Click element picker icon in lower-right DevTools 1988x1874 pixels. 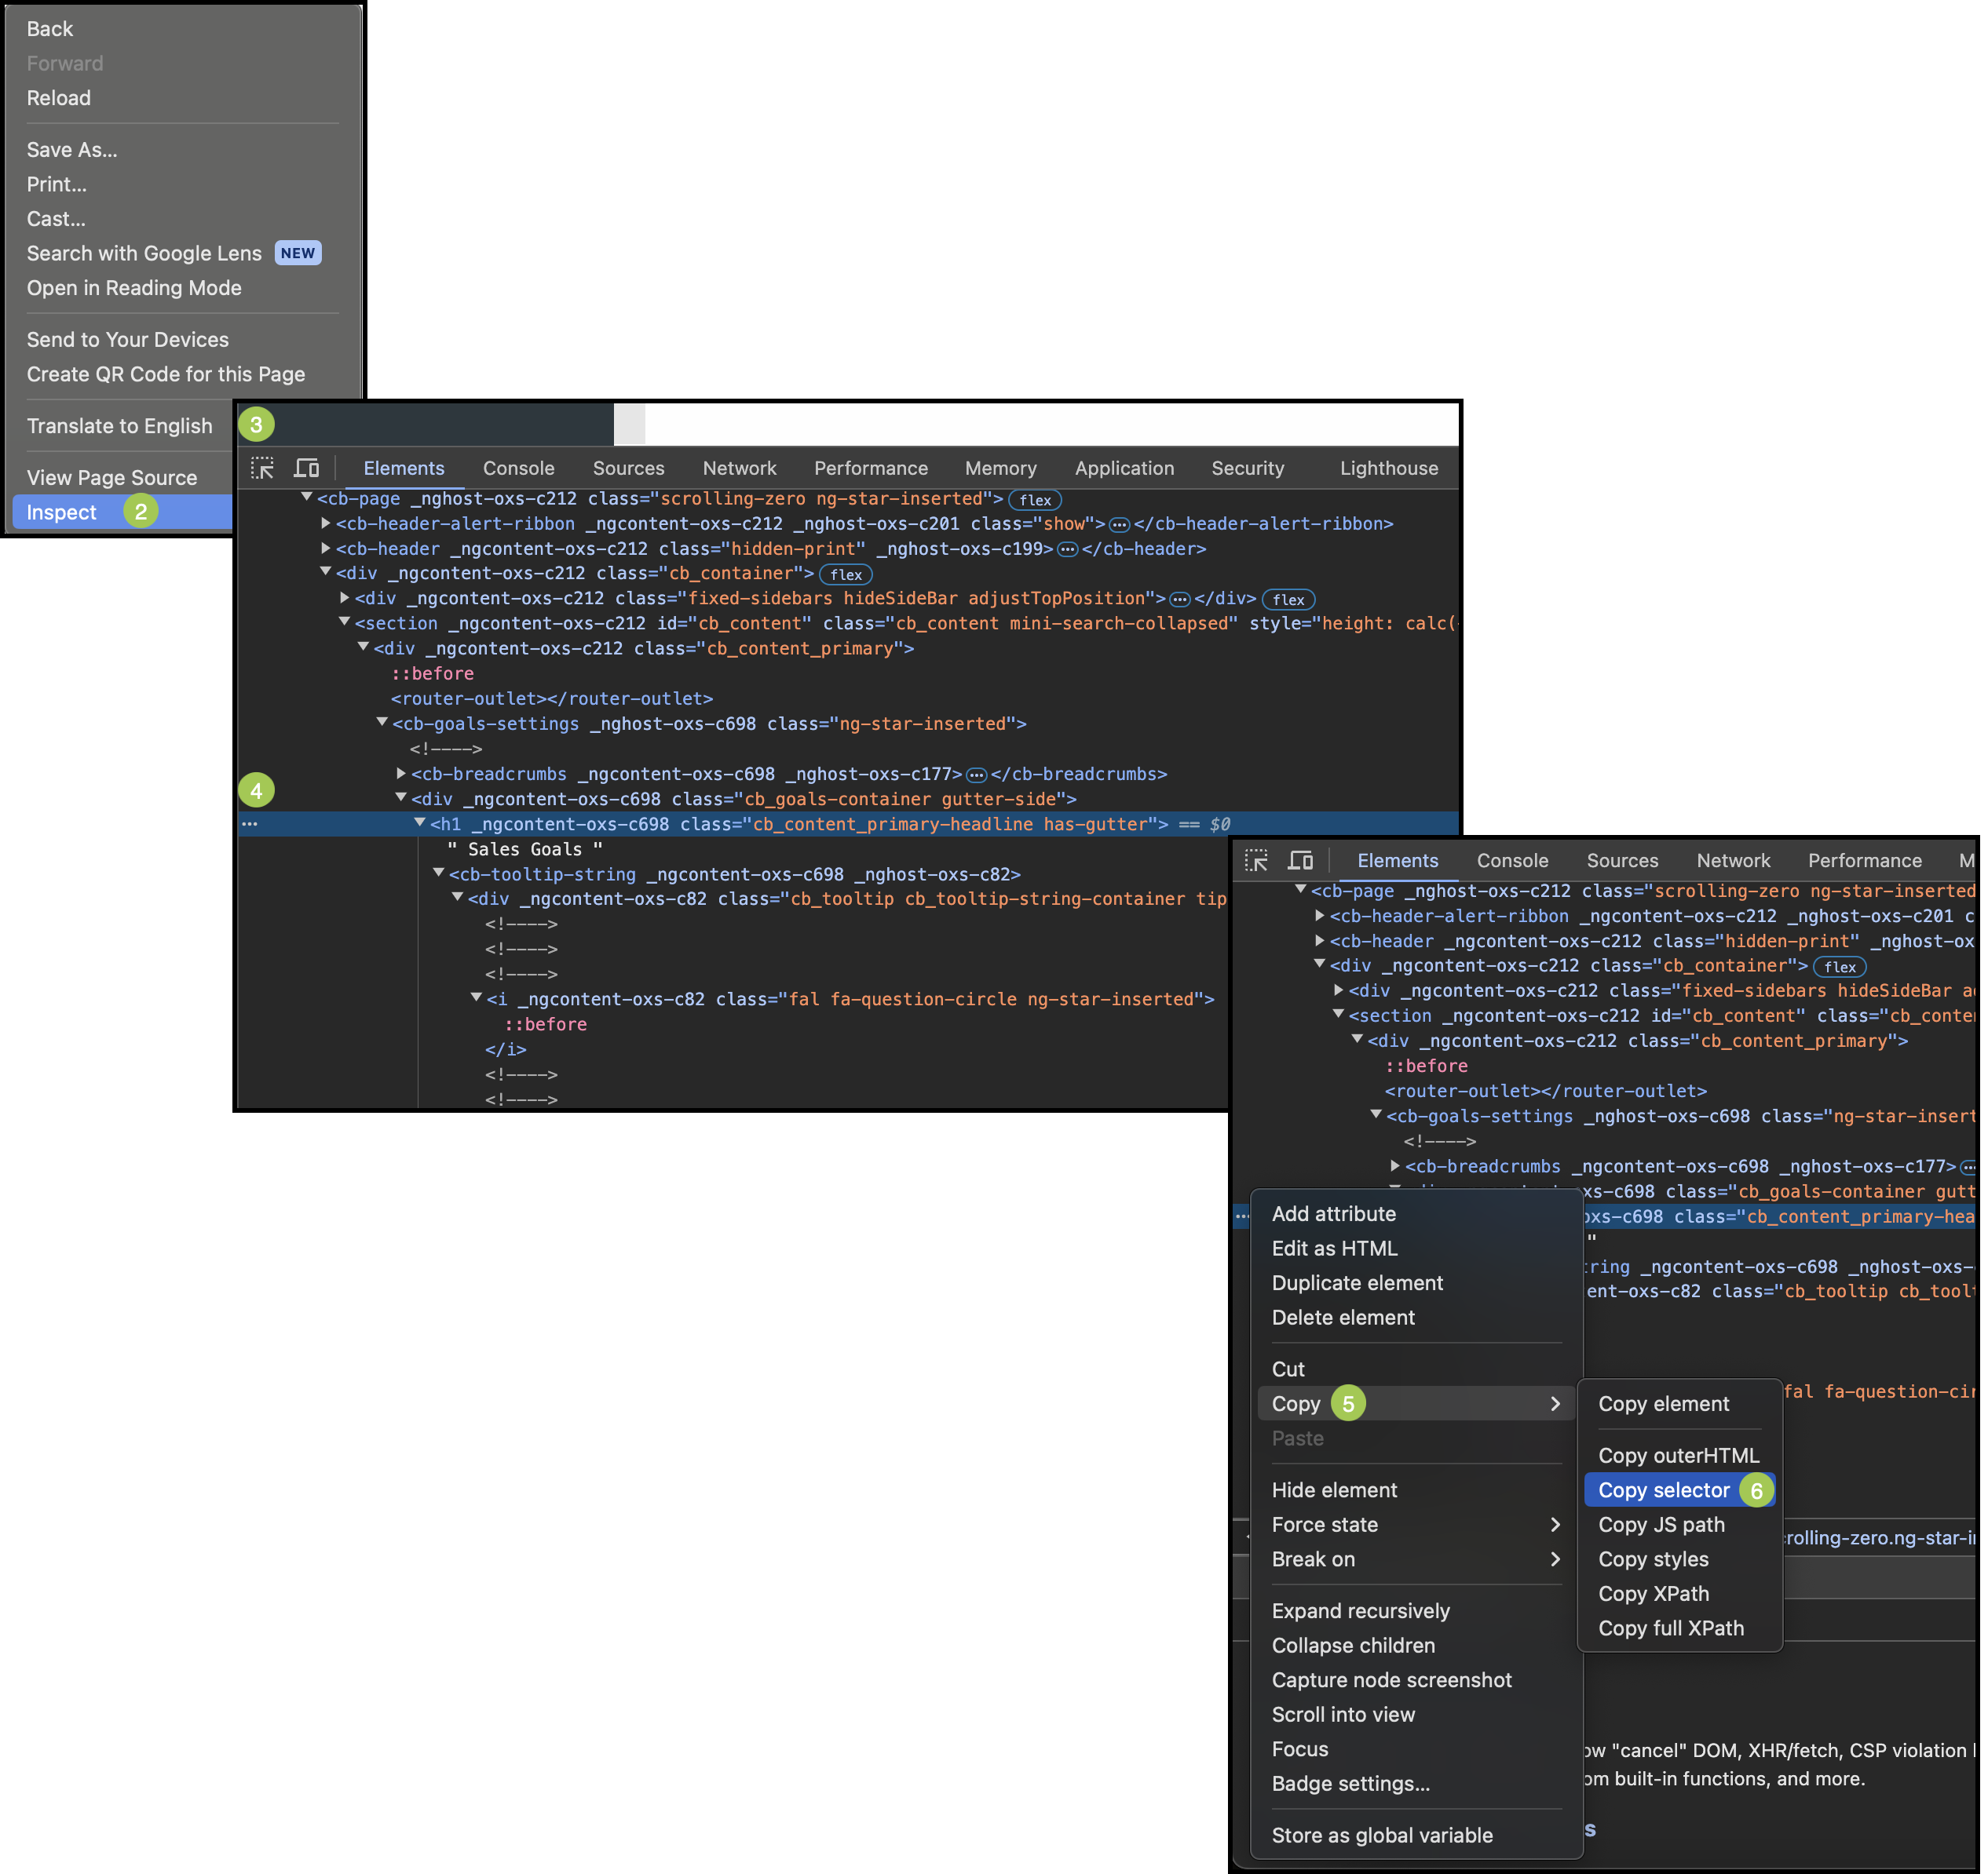pos(1256,861)
